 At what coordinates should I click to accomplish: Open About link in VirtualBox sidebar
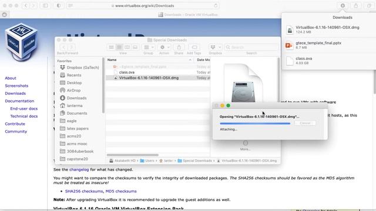pyautogui.click(x=11, y=78)
